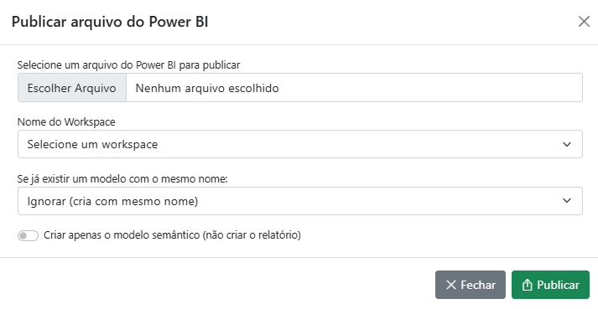Click the chevron arrow beside Ignorar option
The width and height of the screenshot is (598, 309).
(567, 201)
